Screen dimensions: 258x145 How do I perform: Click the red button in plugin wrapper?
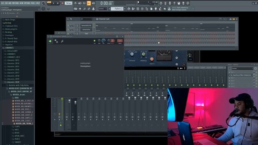coord(120,41)
